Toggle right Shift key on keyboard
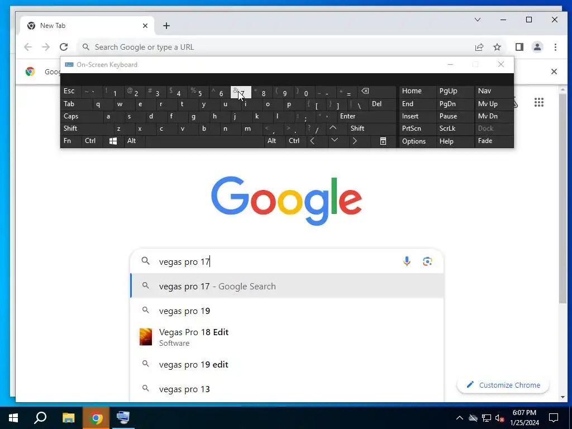 point(371,128)
